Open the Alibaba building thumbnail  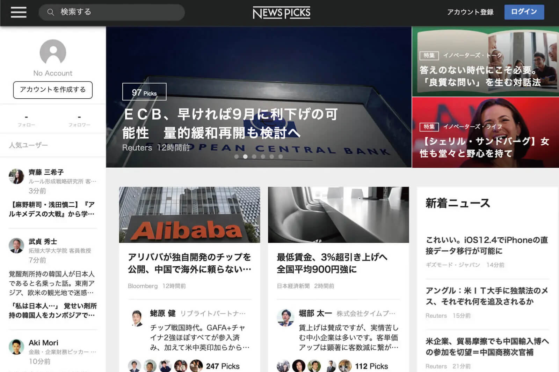(189, 215)
